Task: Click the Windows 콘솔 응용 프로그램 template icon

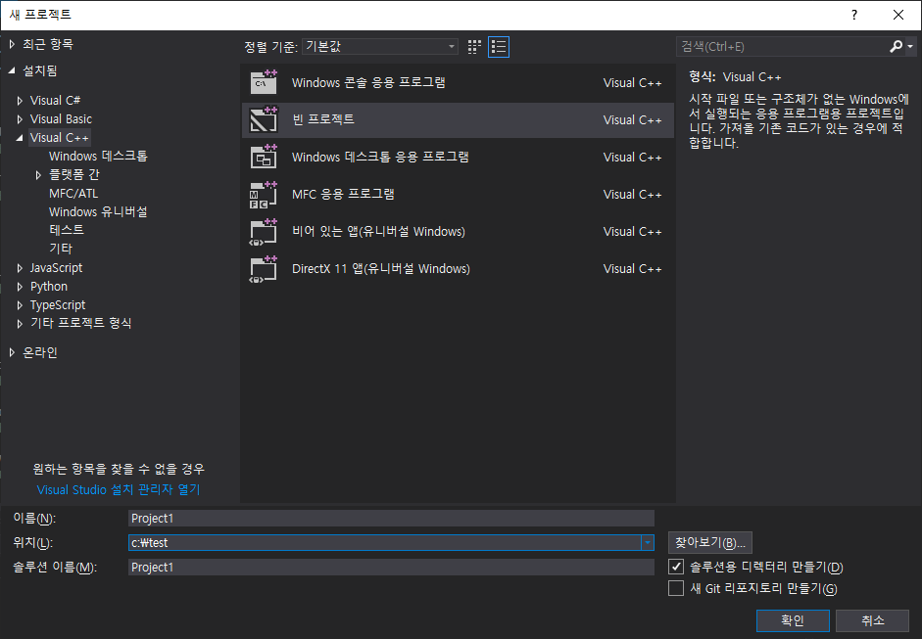Action: 264,82
